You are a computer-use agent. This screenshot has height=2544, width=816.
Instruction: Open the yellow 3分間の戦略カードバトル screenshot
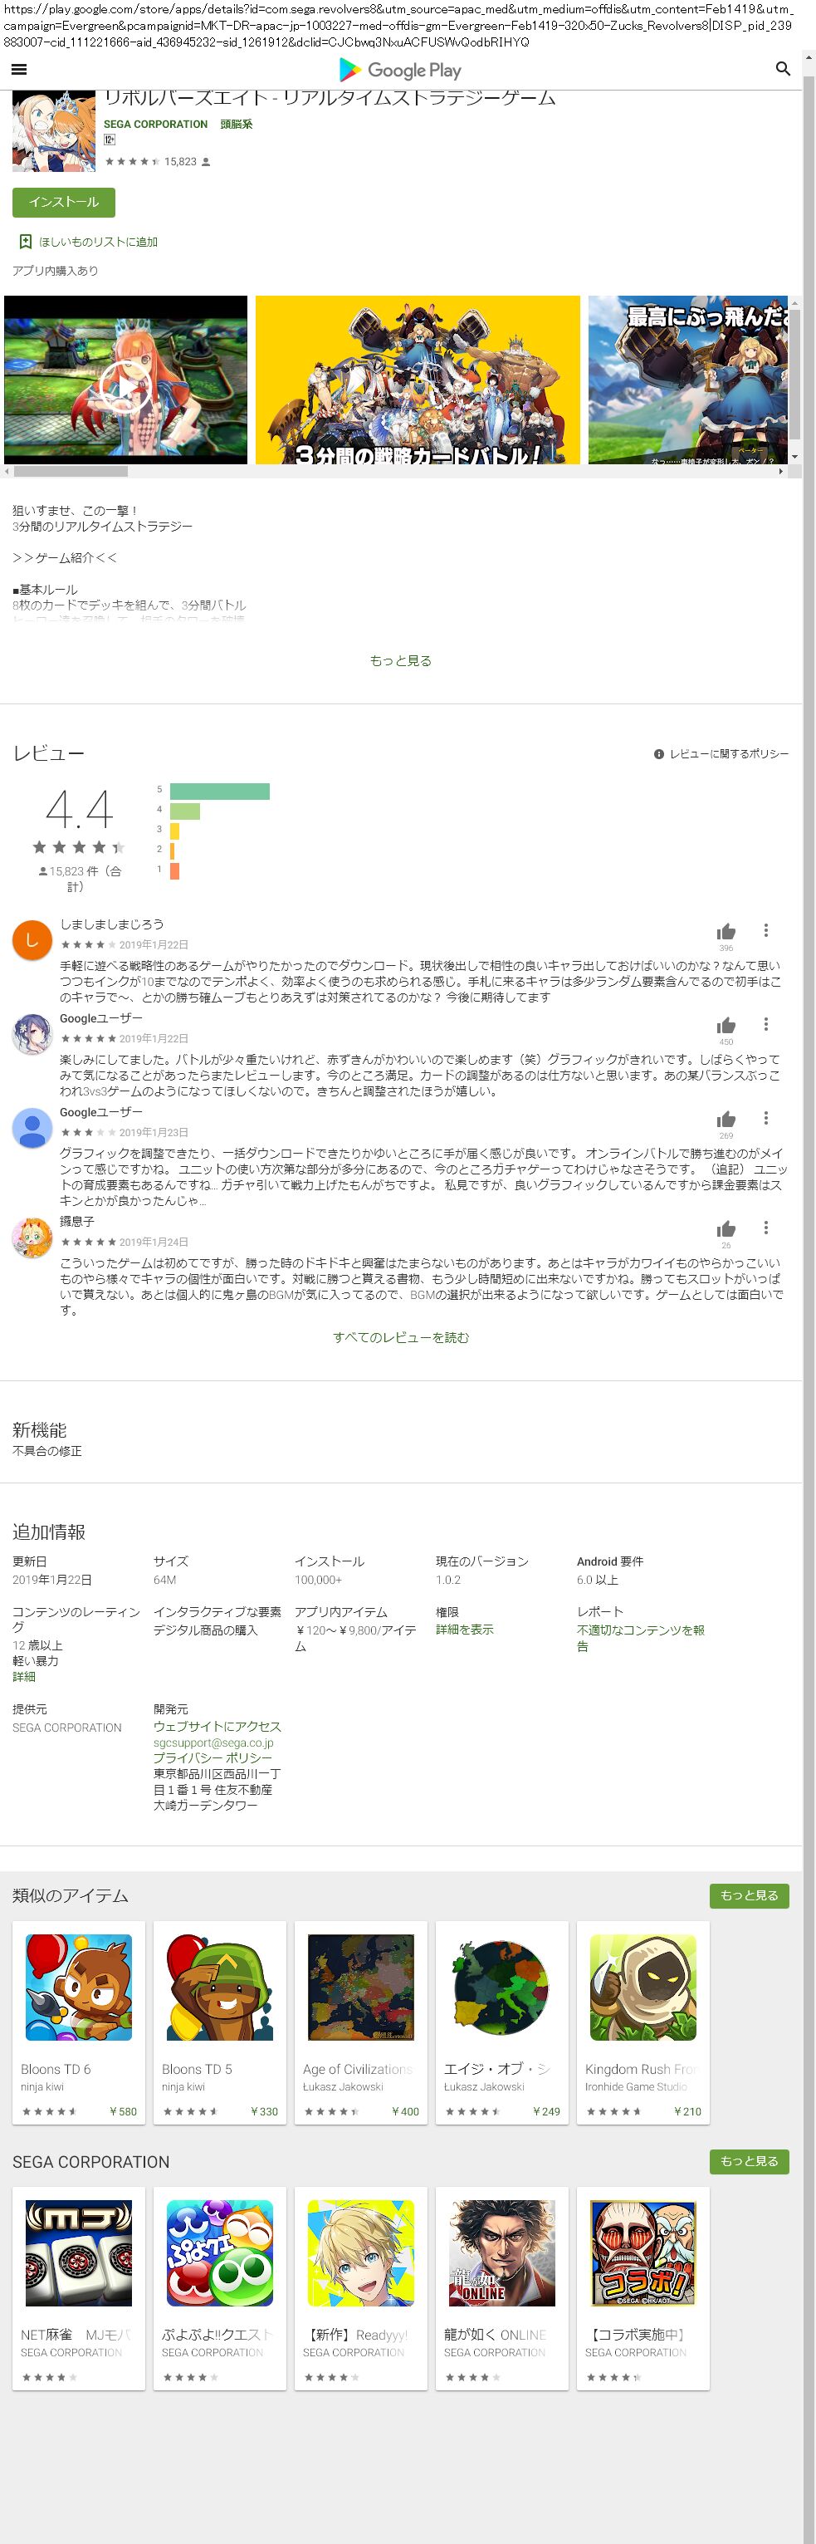point(418,380)
